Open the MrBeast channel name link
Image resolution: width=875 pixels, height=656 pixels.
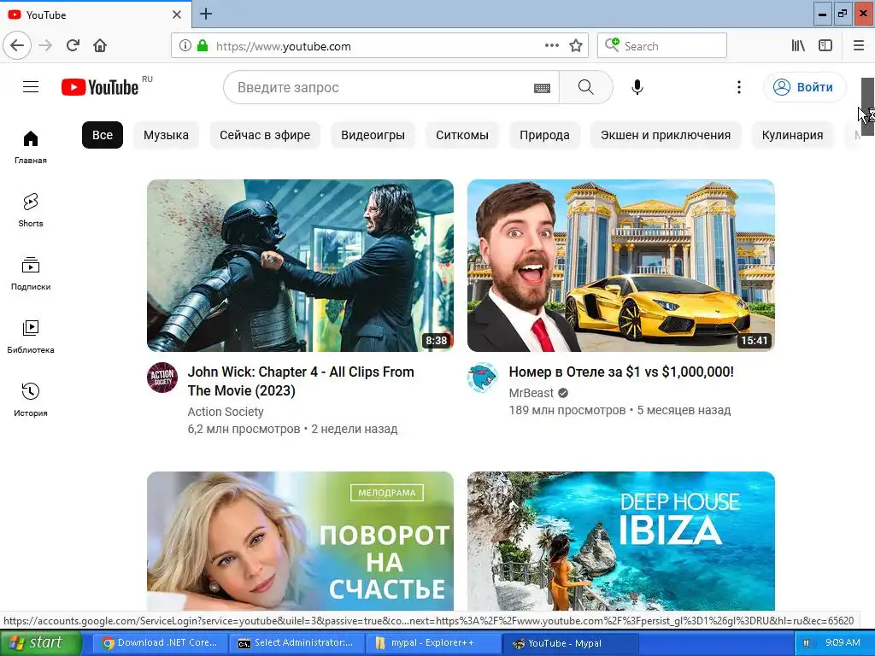coord(531,393)
